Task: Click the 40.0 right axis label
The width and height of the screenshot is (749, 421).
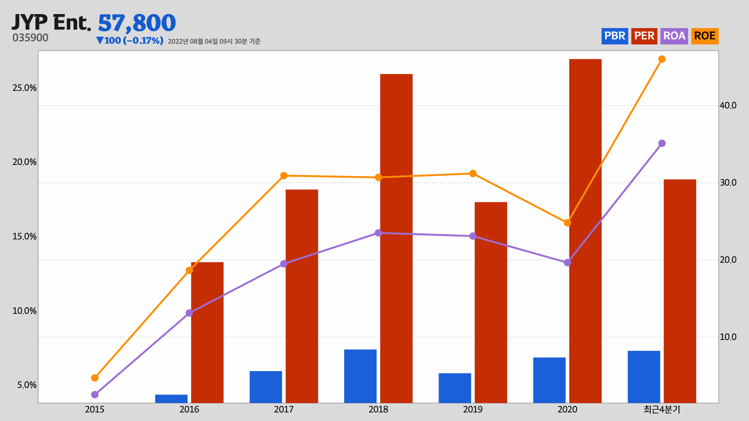Action: click(728, 106)
